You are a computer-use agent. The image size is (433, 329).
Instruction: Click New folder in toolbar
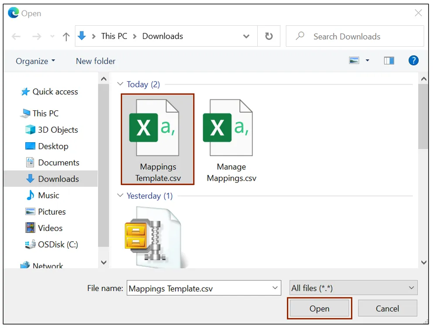pos(95,61)
